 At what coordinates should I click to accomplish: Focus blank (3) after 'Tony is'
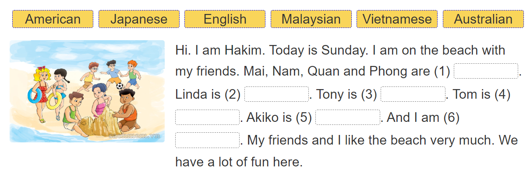(413, 94)
